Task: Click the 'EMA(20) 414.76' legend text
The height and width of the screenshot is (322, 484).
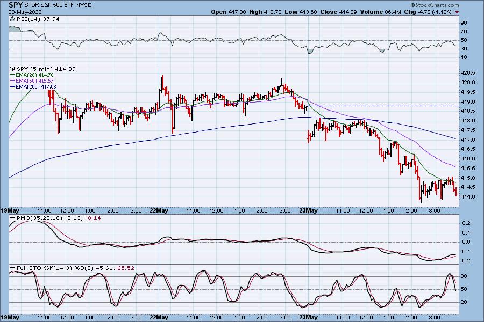Action: (x=34, y=75)
